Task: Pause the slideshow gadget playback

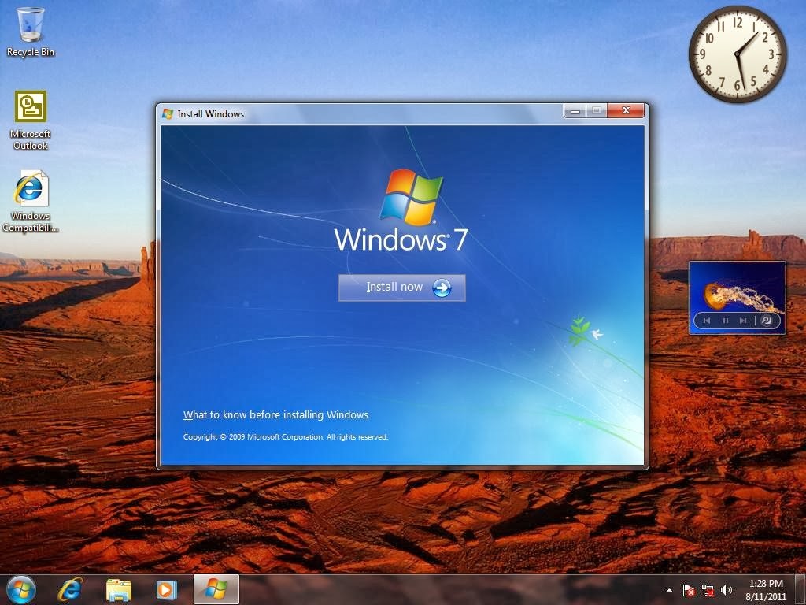Action: point(725,320)
